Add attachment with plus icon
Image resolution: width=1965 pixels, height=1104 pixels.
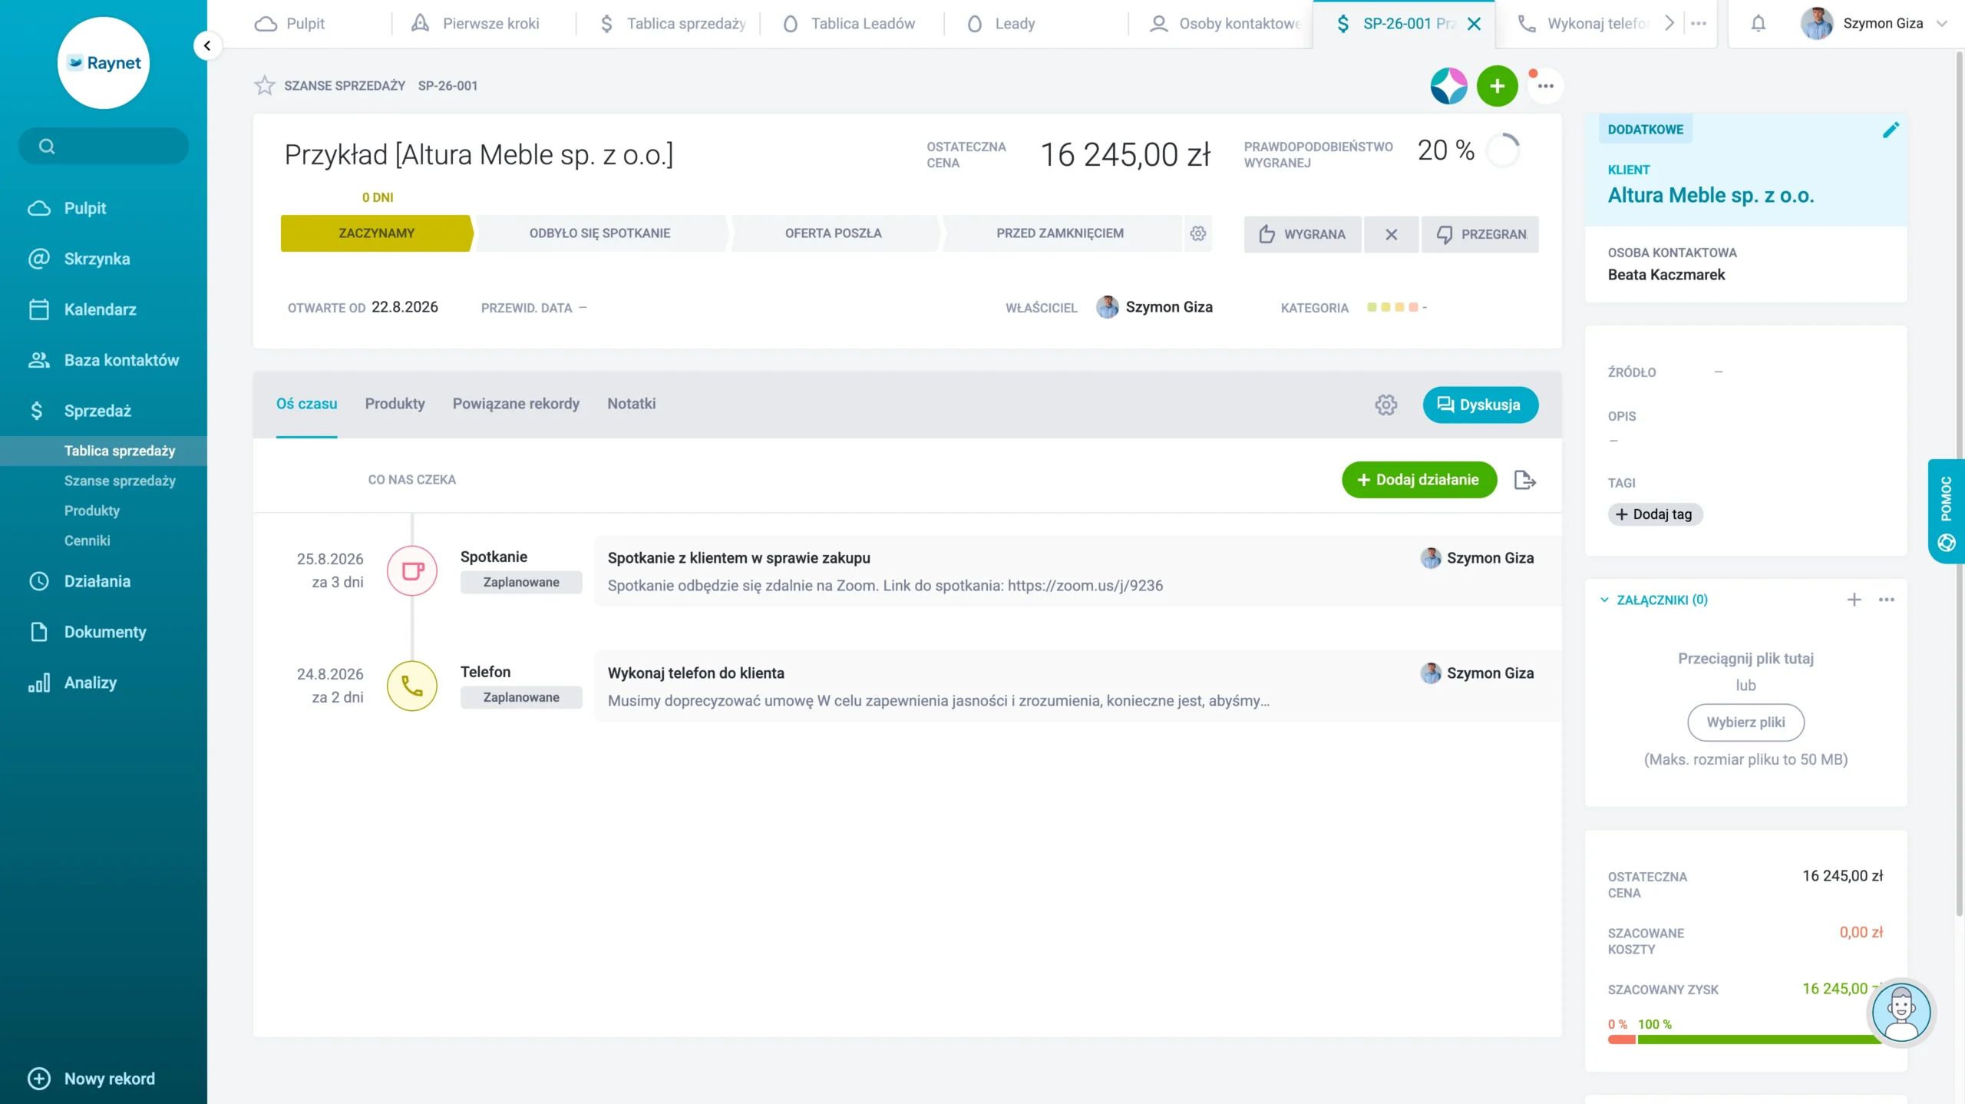[1854, 600]
